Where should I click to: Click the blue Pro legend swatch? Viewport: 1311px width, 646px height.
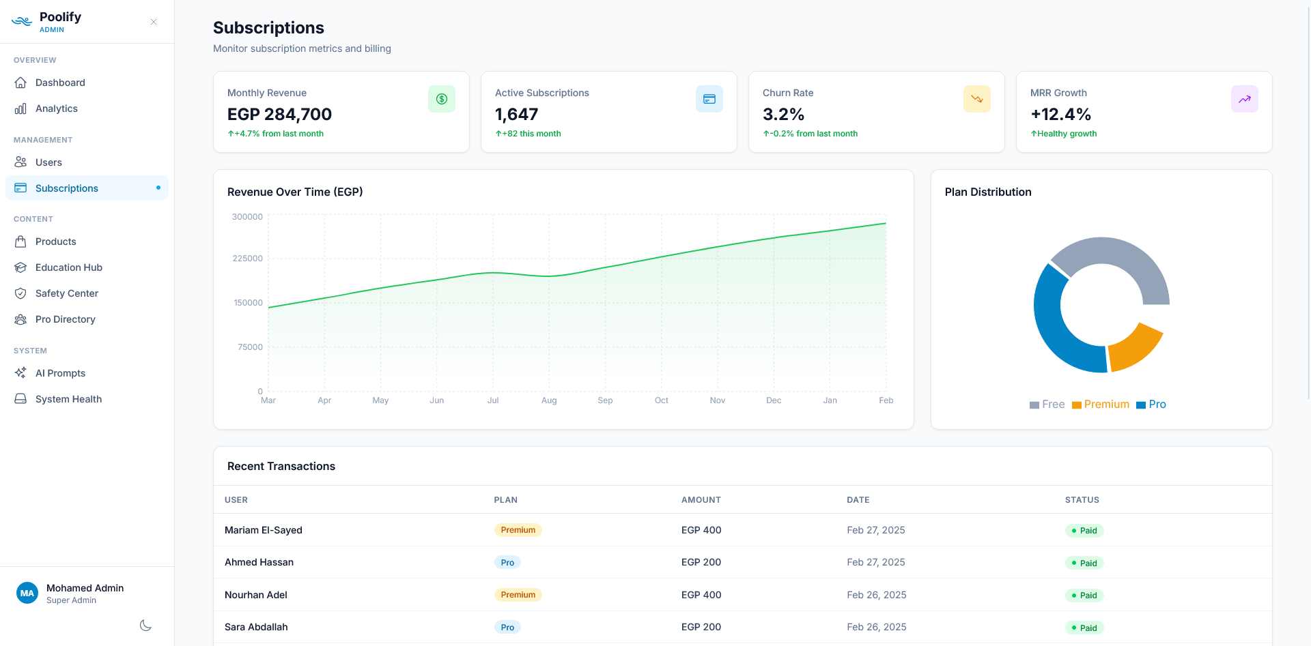tap(1141, 405)
